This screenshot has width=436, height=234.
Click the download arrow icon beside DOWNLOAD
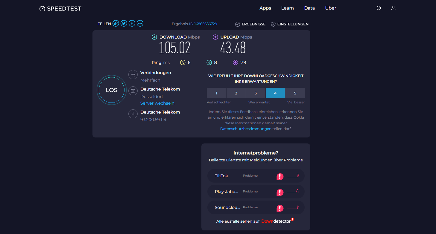point(154,37)
